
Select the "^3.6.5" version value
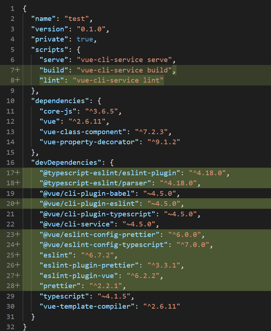tap(102, 111)
